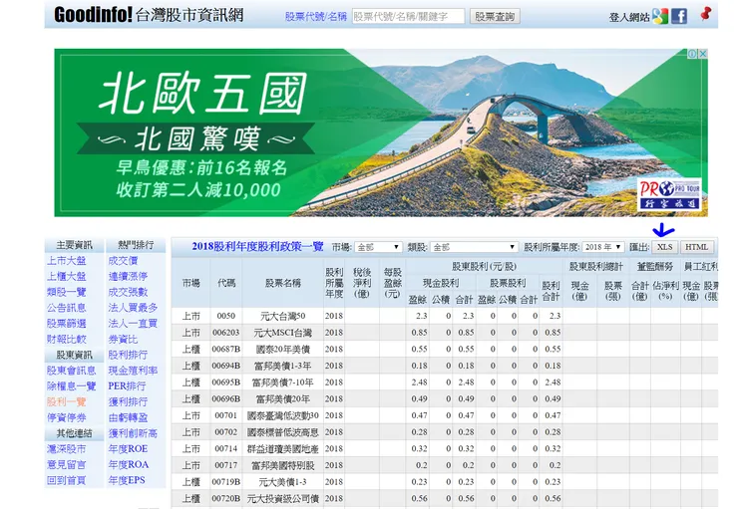Open 上櫃大盤 in the sidebar
Image resolution: width=738 pixels, height=509 pixels.
click(67, 276)
